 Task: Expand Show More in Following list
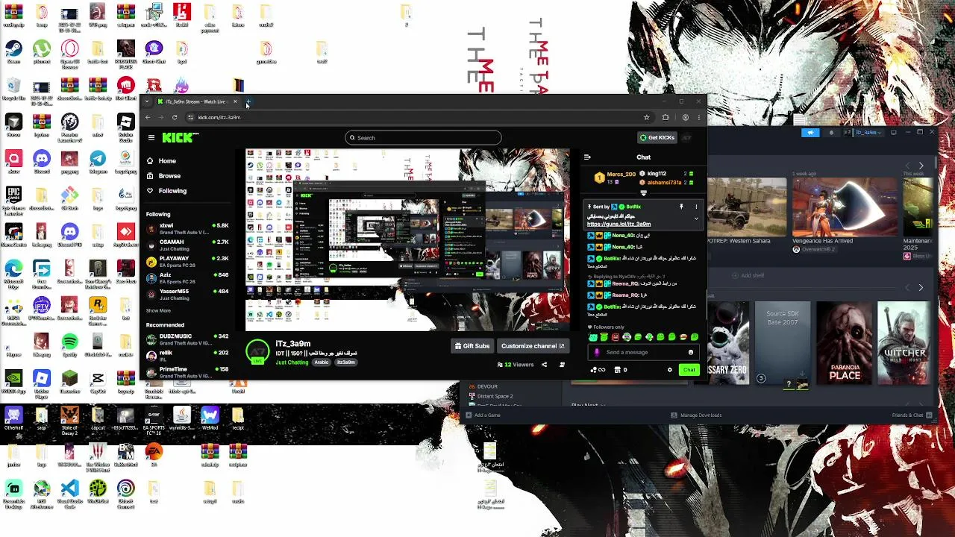[x=158, y=310]
